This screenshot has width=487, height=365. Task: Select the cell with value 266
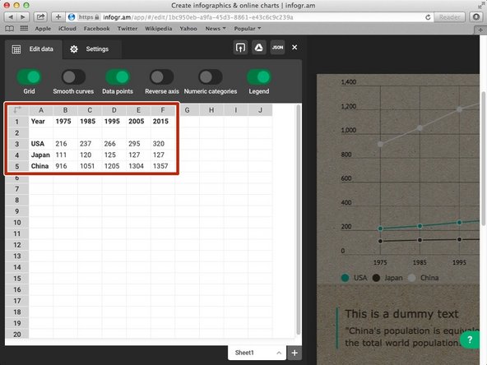click(114, 144)
